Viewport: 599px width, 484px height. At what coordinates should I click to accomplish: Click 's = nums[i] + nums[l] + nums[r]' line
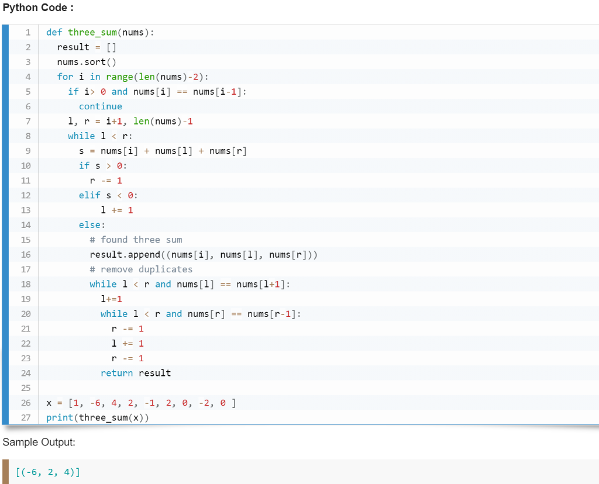(x=163, y=151)
